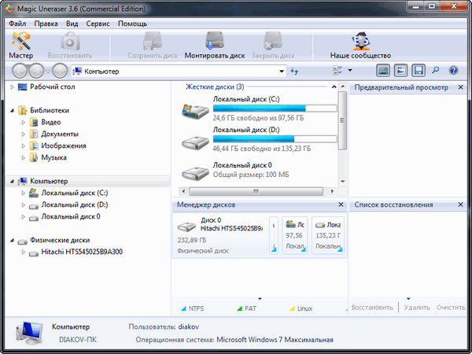
Task: Launch the Мастер wizard tool
Action: click(20, 46)
